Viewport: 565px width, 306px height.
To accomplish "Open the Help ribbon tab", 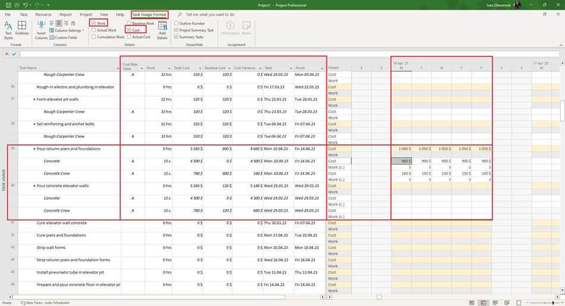I will (120, 15).
